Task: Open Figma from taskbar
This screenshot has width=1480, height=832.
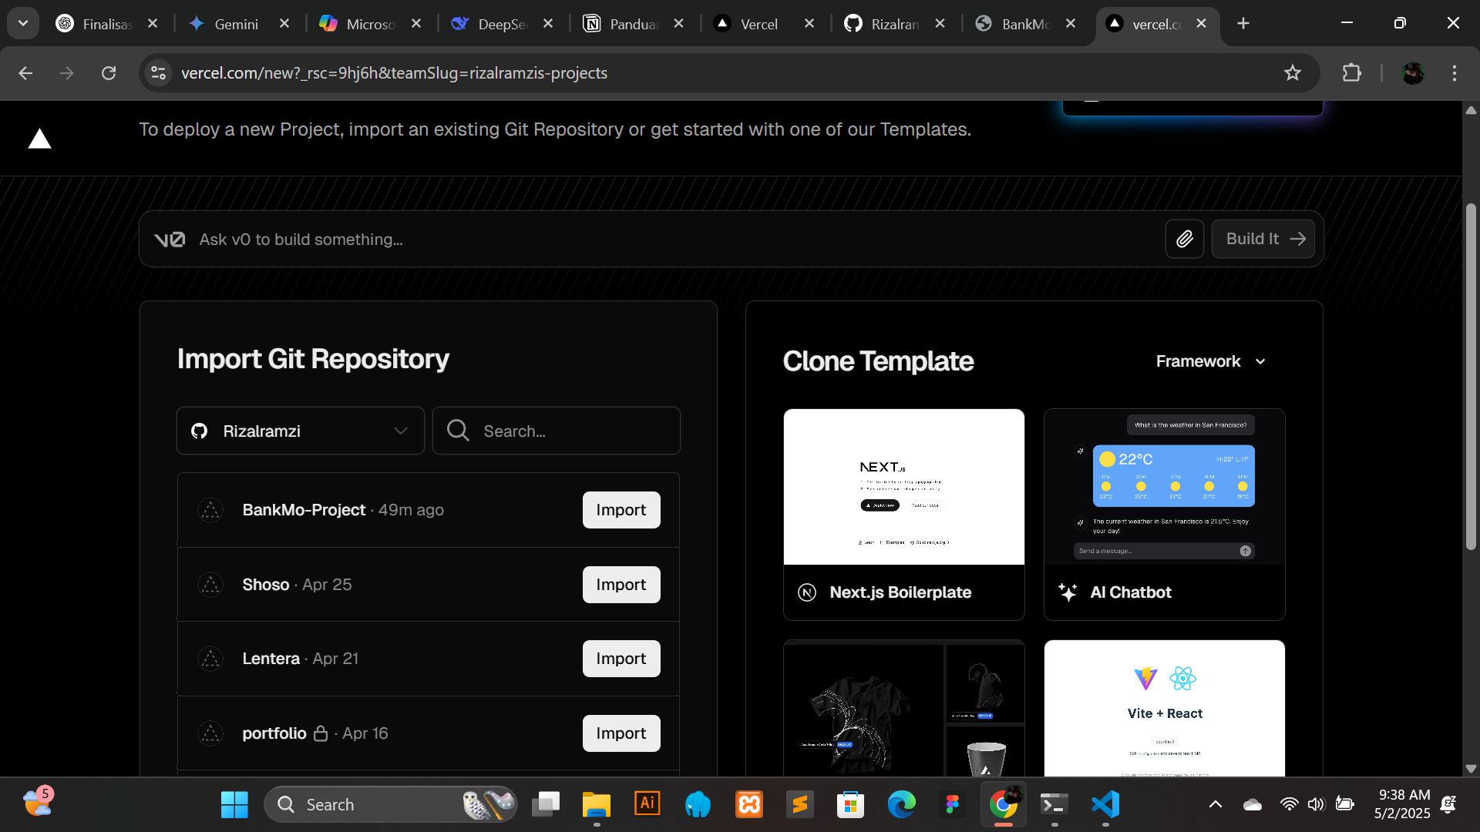Action: tap(953, 804)
